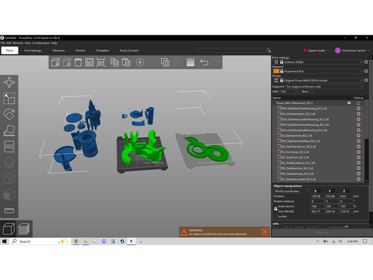The width and height of the screenshot is (373, 280).
Task: Open Filament settings cog icon
Action: (x=366, y=71)
